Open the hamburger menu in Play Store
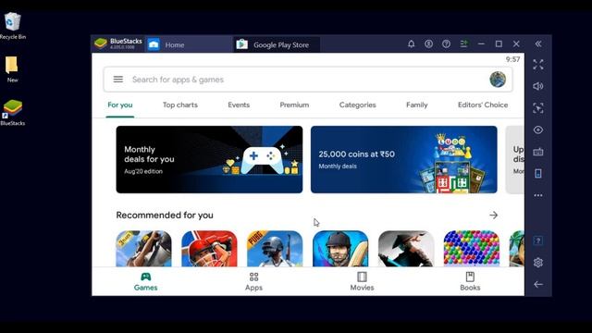Image resolution: width=592 pixels, height=333 pixels. pyautogui.click(x=118, y=80)
